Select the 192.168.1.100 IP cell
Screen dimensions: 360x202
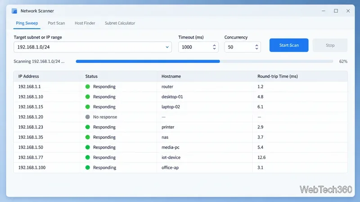[32, 167]
